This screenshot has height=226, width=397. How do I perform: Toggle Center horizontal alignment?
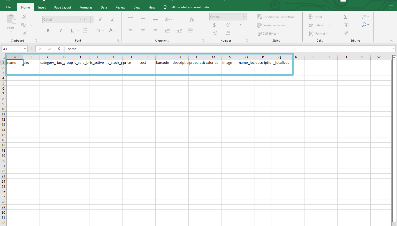pyautogui.click(x=143, y=31)
